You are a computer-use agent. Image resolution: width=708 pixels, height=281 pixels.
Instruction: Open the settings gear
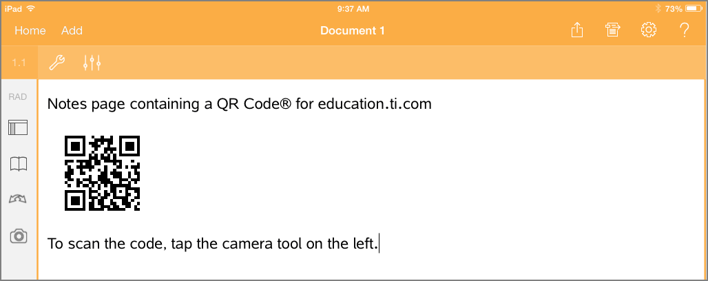pyautogui.click(x=648, y=30)
